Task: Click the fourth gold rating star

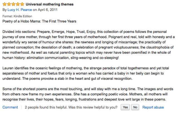Action: coord(18,4)
